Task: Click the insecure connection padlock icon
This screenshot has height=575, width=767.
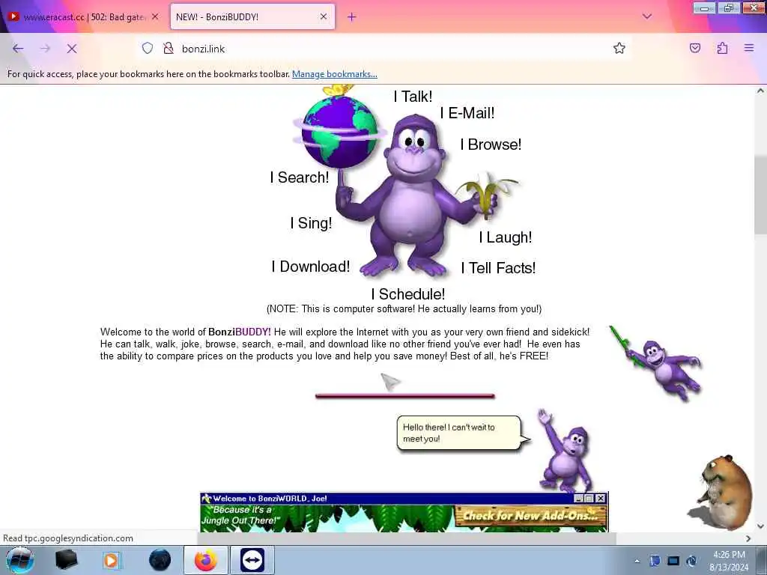Action: point(169,48)
